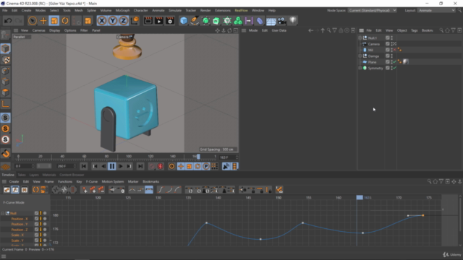Open the Node Space dropdown

pos(372,10)
